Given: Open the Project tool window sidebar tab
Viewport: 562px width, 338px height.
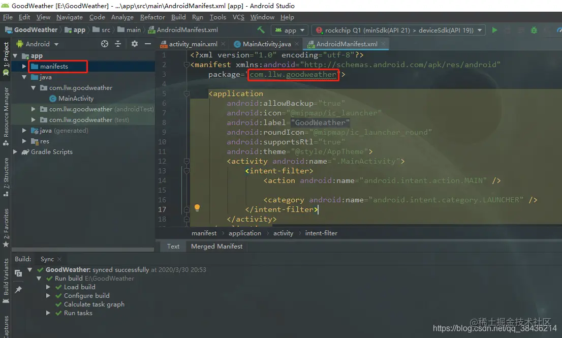Looking at the screenshot, I should 6,58.
